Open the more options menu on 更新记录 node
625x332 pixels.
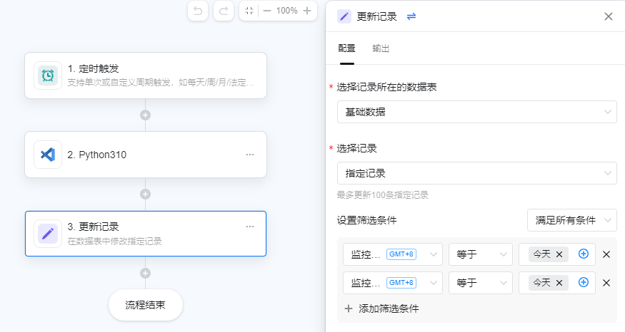click(250, 227)
